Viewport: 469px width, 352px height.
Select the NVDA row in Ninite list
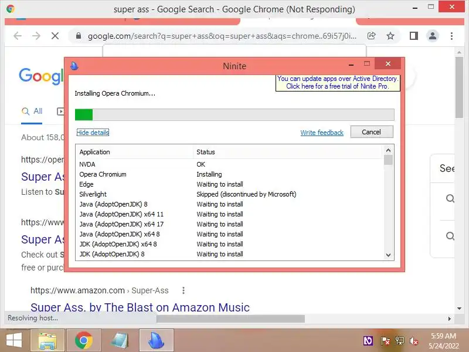[x=229, y=164]
